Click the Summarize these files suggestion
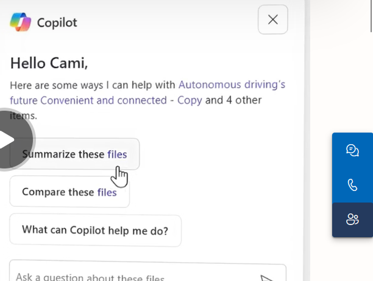This screenshot has width=373, height=281. (74, 154)
